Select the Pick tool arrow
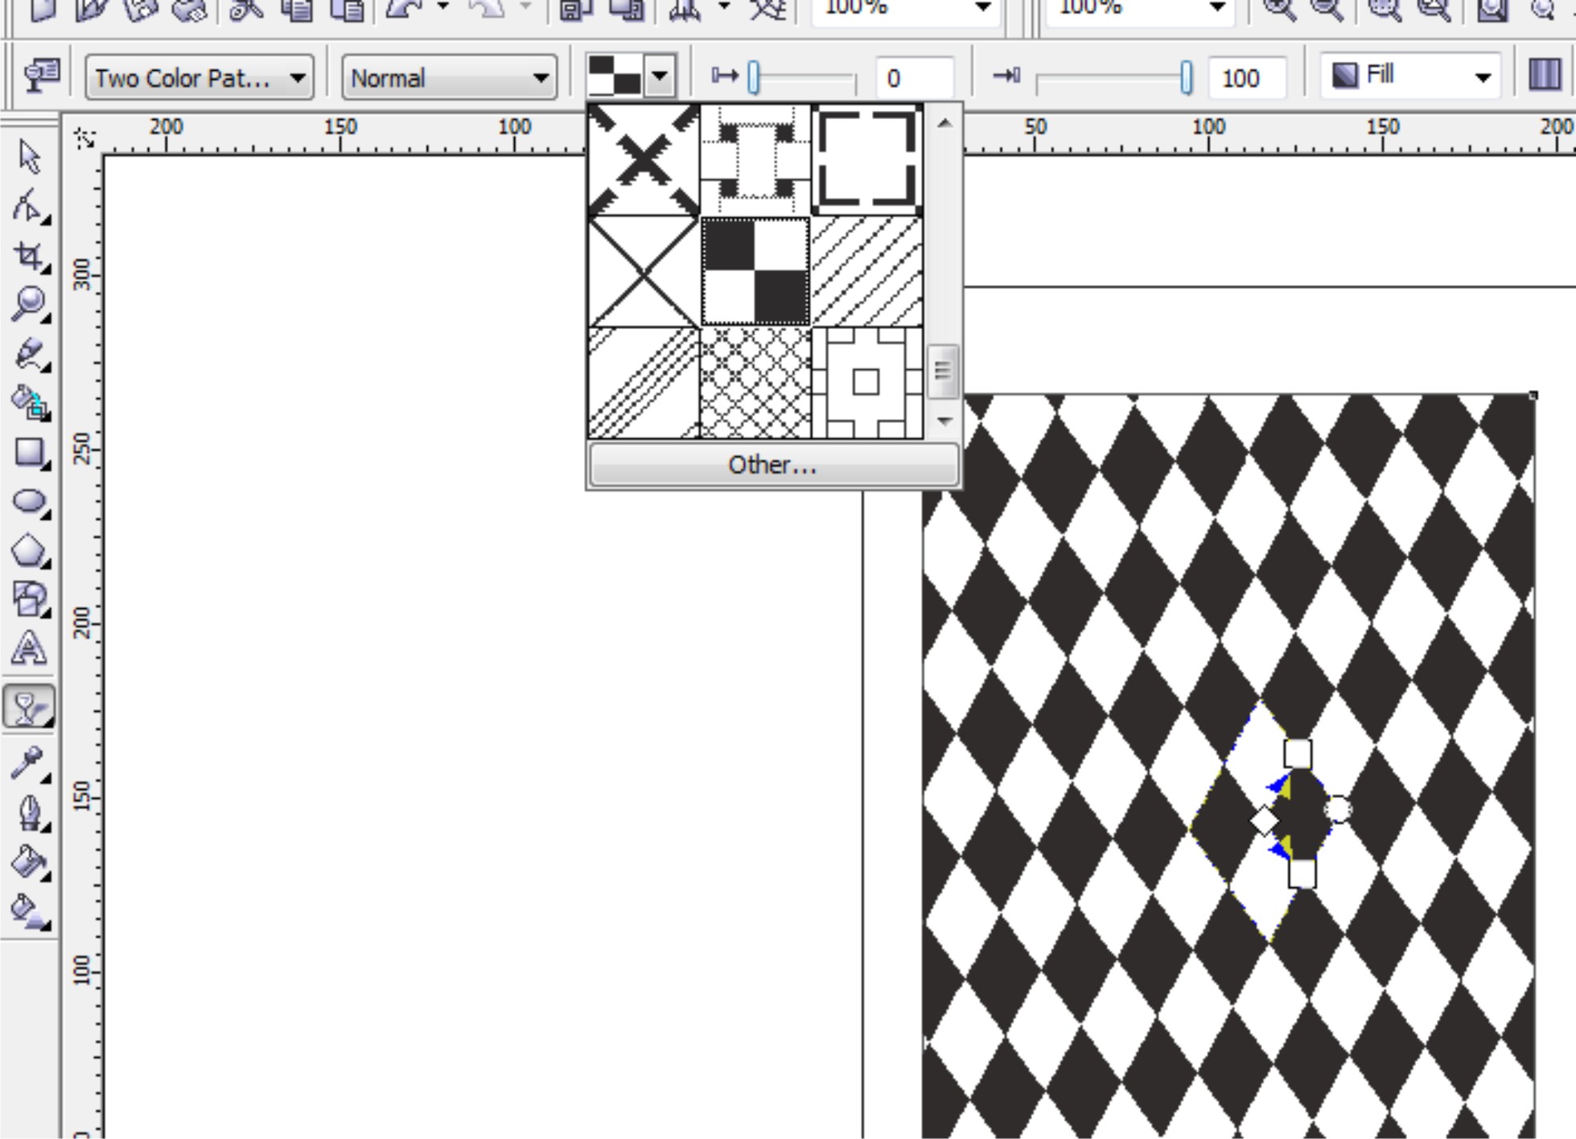The image size is (1576, 1139). coord(30,157)
